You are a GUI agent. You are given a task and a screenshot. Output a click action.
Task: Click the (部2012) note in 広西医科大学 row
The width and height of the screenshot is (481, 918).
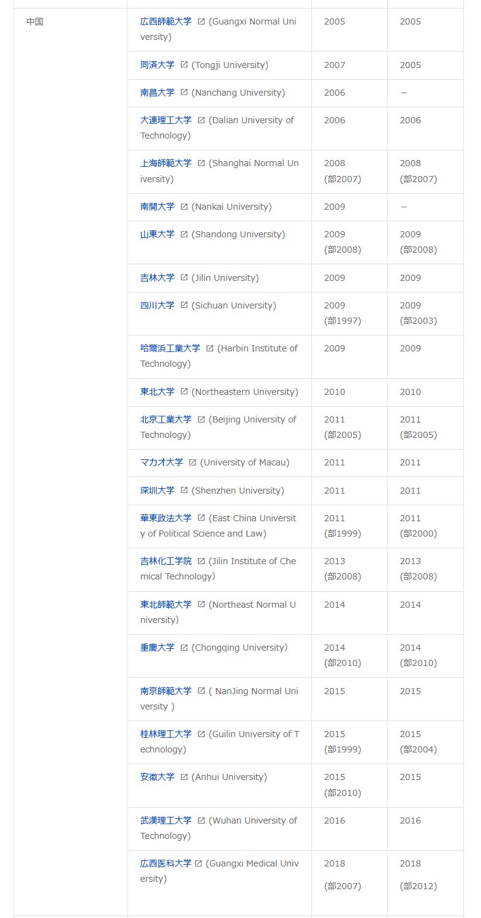click(x=419, y=886)
